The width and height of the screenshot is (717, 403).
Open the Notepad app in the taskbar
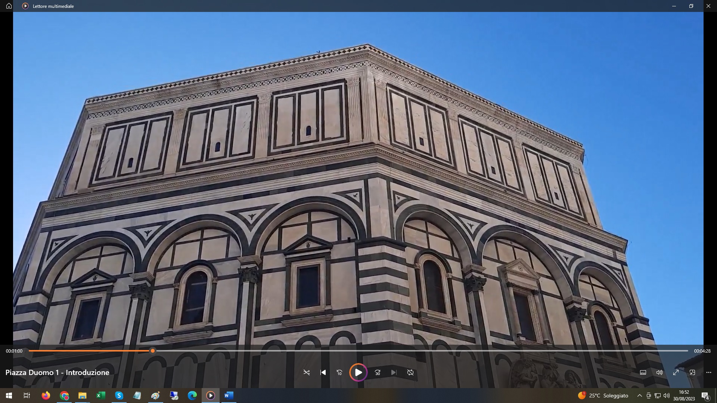tap(137, 396)
